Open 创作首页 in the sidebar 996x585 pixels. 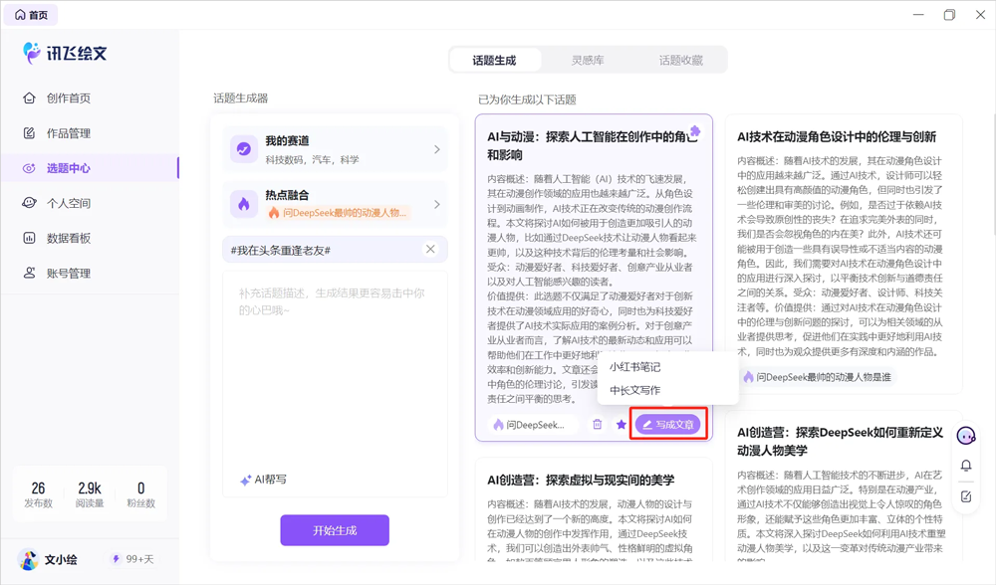68,97
